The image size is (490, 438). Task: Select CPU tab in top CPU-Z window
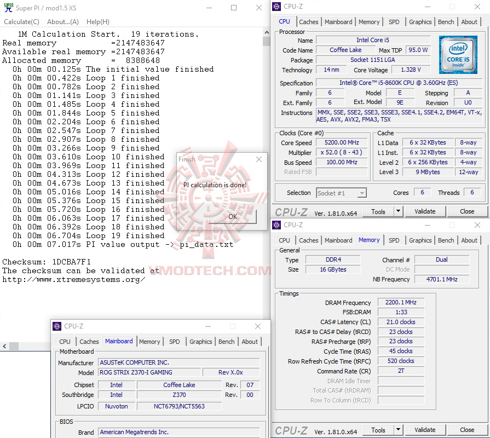click(284, 21)
